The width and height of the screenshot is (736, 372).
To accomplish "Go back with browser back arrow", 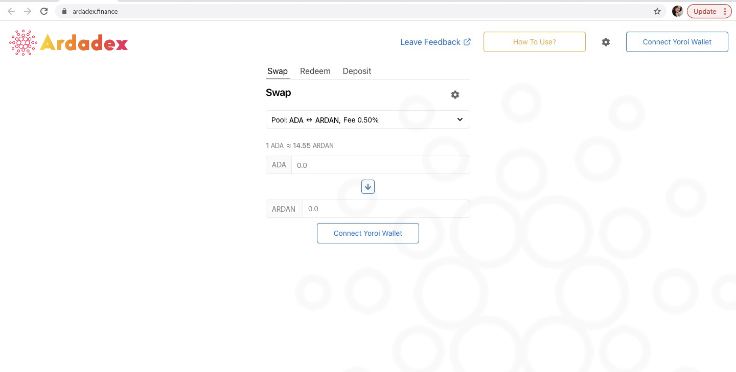I will pyautogui.click(x=11, y=11).
